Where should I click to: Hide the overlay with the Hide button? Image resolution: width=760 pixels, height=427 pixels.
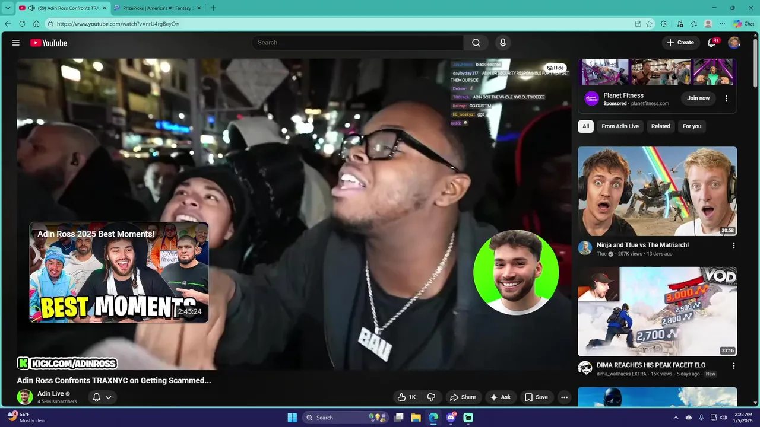tap(556, 68)
